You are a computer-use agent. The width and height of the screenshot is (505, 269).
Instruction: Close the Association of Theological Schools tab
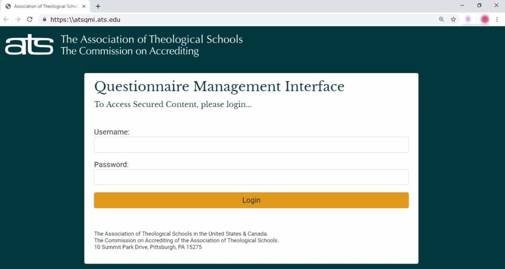[x=84, y=6]
